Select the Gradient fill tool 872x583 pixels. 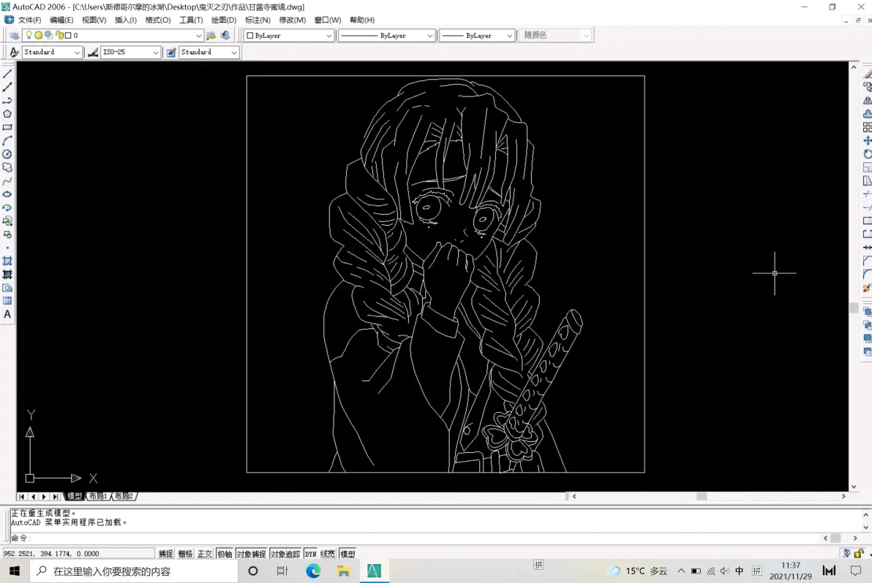7,274
